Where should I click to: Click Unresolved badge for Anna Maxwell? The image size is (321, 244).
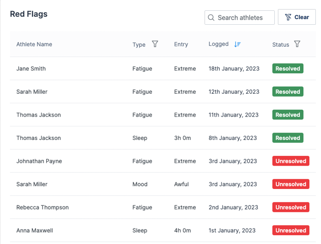tap(291, 230)
